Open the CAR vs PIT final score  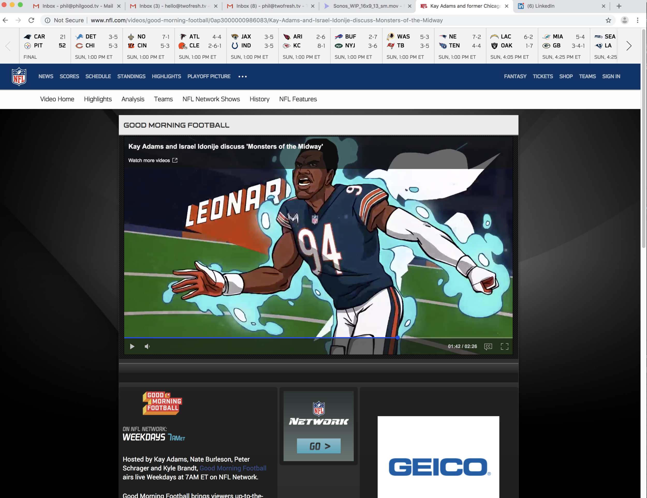tap(45, 46)
